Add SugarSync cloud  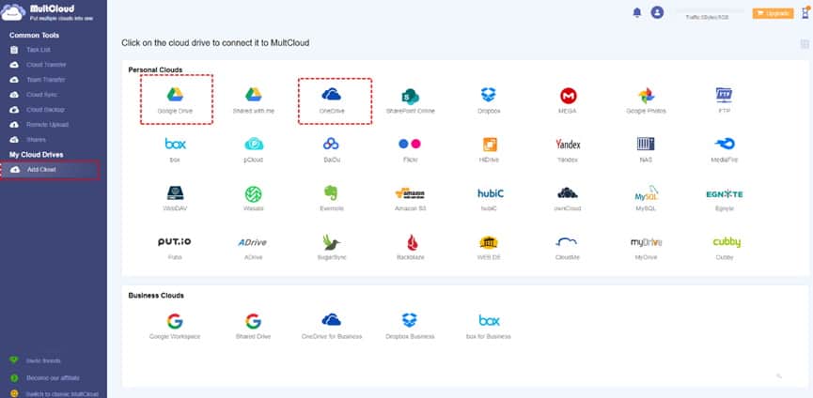[332, 248]
